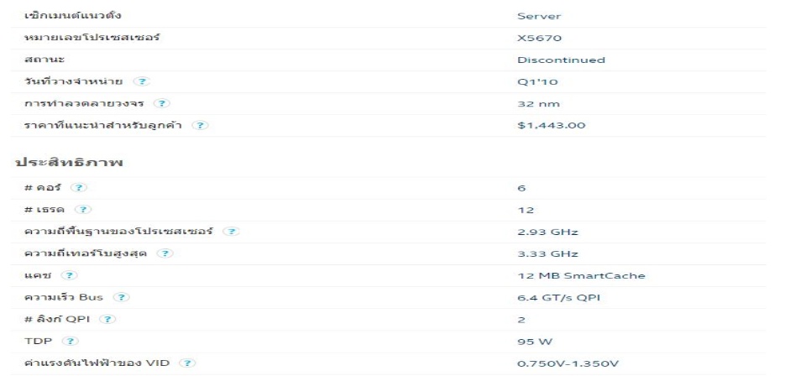Select the core count value 6

pyautogui.click(x=521, y=188)
